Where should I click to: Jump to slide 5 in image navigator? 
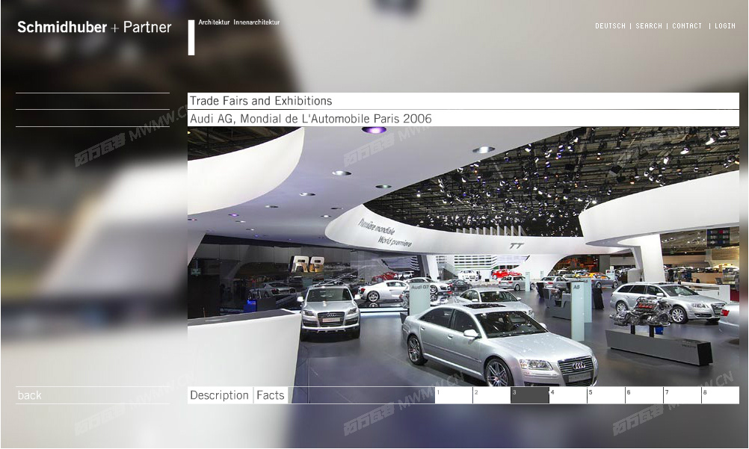[606, 395]
